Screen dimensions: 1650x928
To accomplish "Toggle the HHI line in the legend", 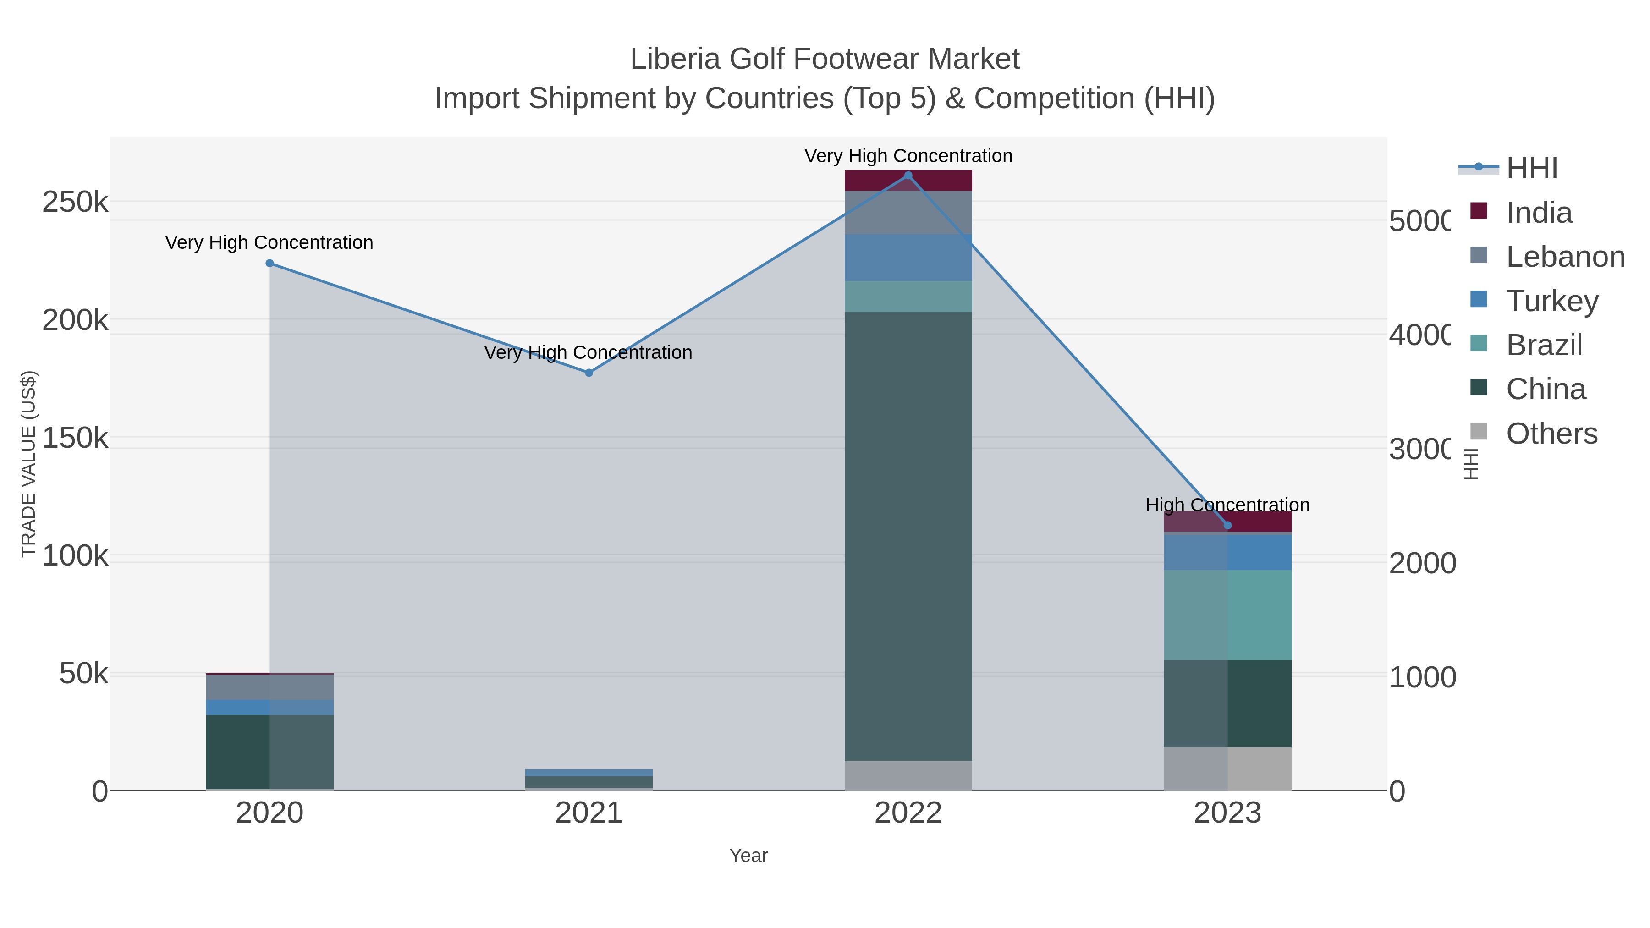I will tap(1509, 169).
